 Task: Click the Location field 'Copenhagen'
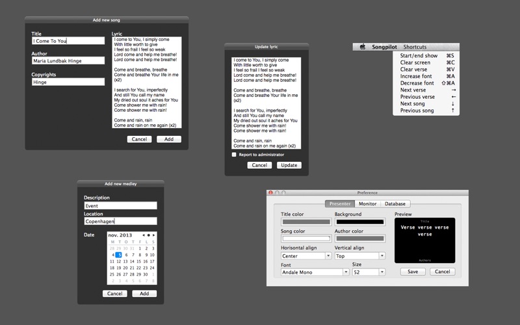(x=120, y=221)
